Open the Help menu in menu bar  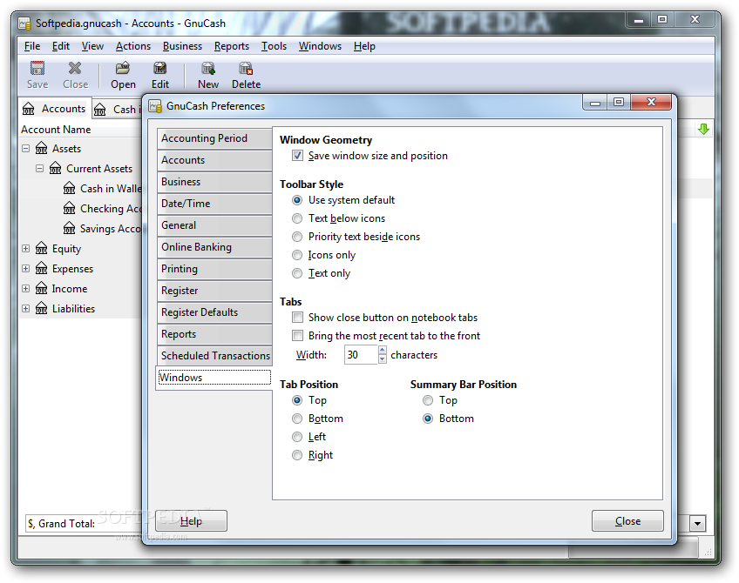[364, 46]
